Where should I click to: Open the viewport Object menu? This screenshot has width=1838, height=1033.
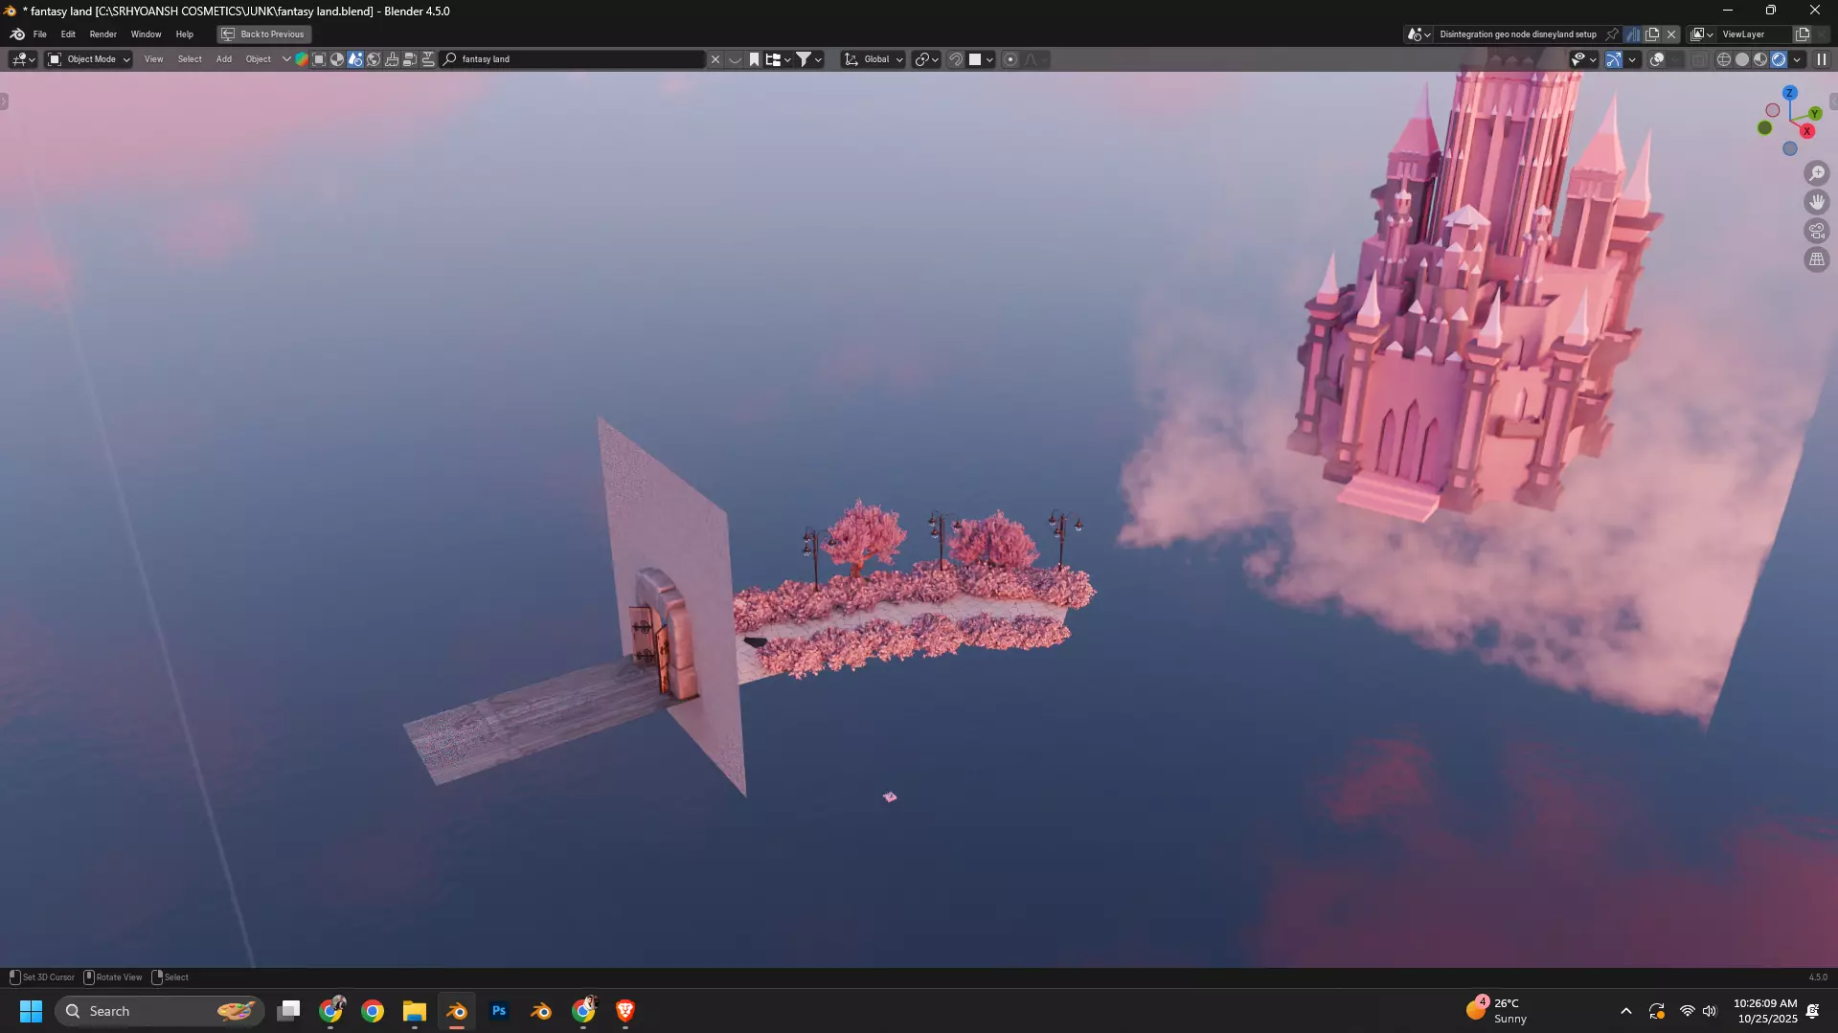click(259, 59)
